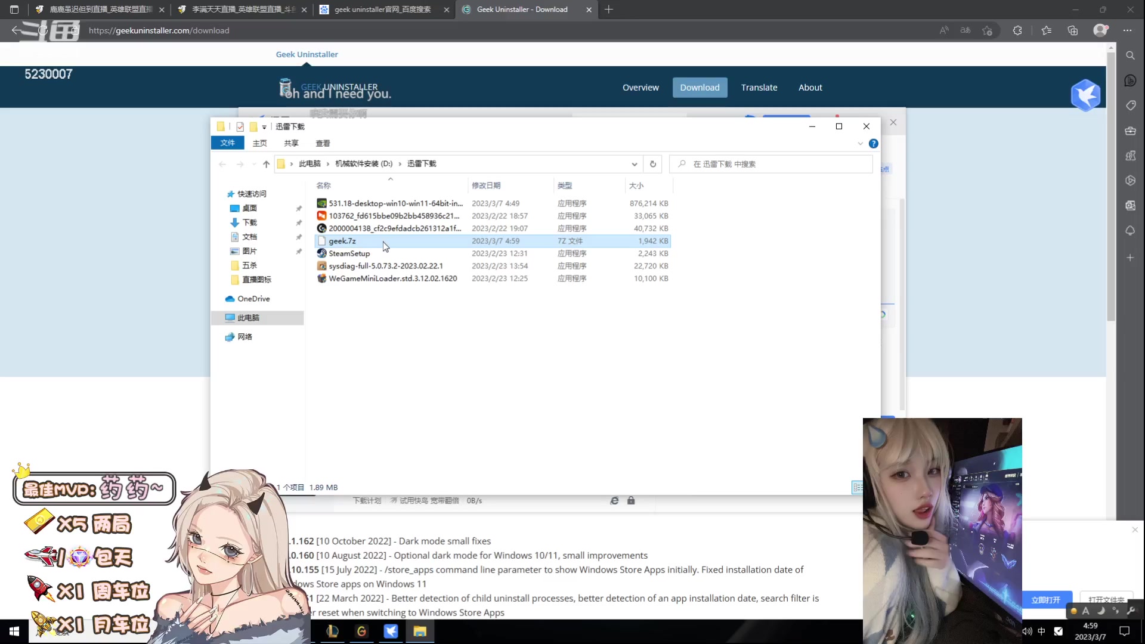Select the 2000004138_cf2c9efdadcb file

[493, 228]
